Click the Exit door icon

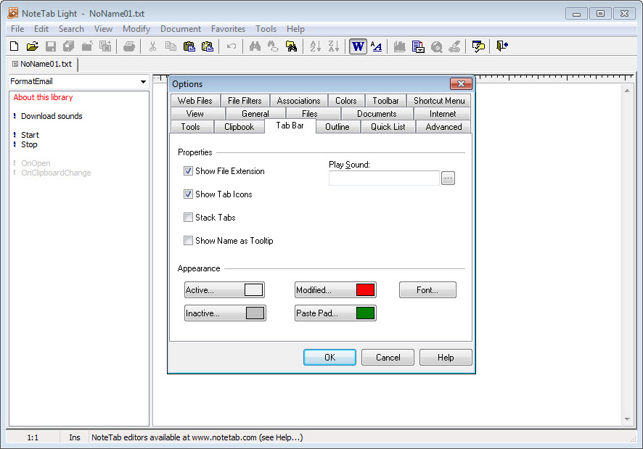click(502, 46)
